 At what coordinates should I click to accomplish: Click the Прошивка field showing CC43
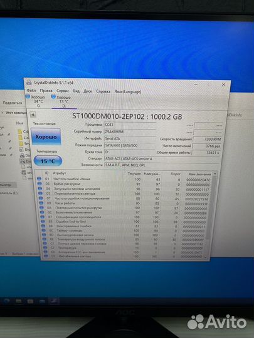tap(130, 125)
